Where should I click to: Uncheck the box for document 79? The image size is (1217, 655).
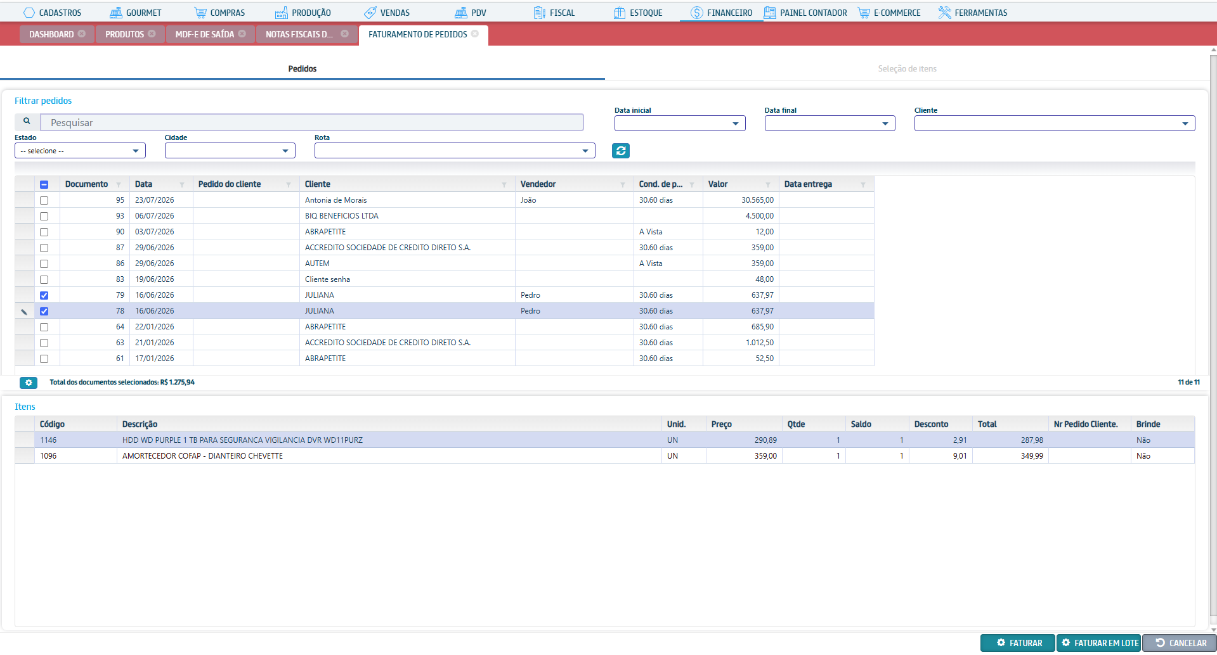(44, 295)
